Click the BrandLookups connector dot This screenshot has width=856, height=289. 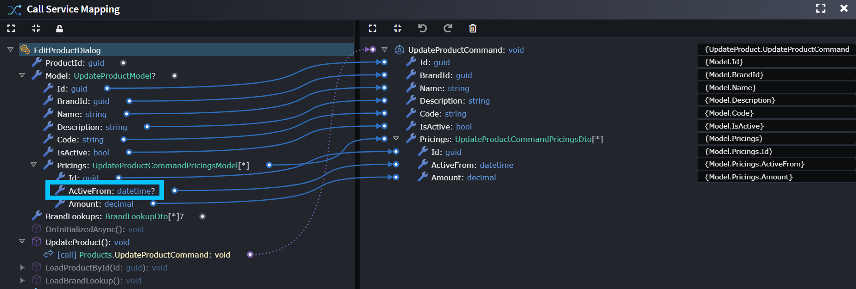pos(203,216)
